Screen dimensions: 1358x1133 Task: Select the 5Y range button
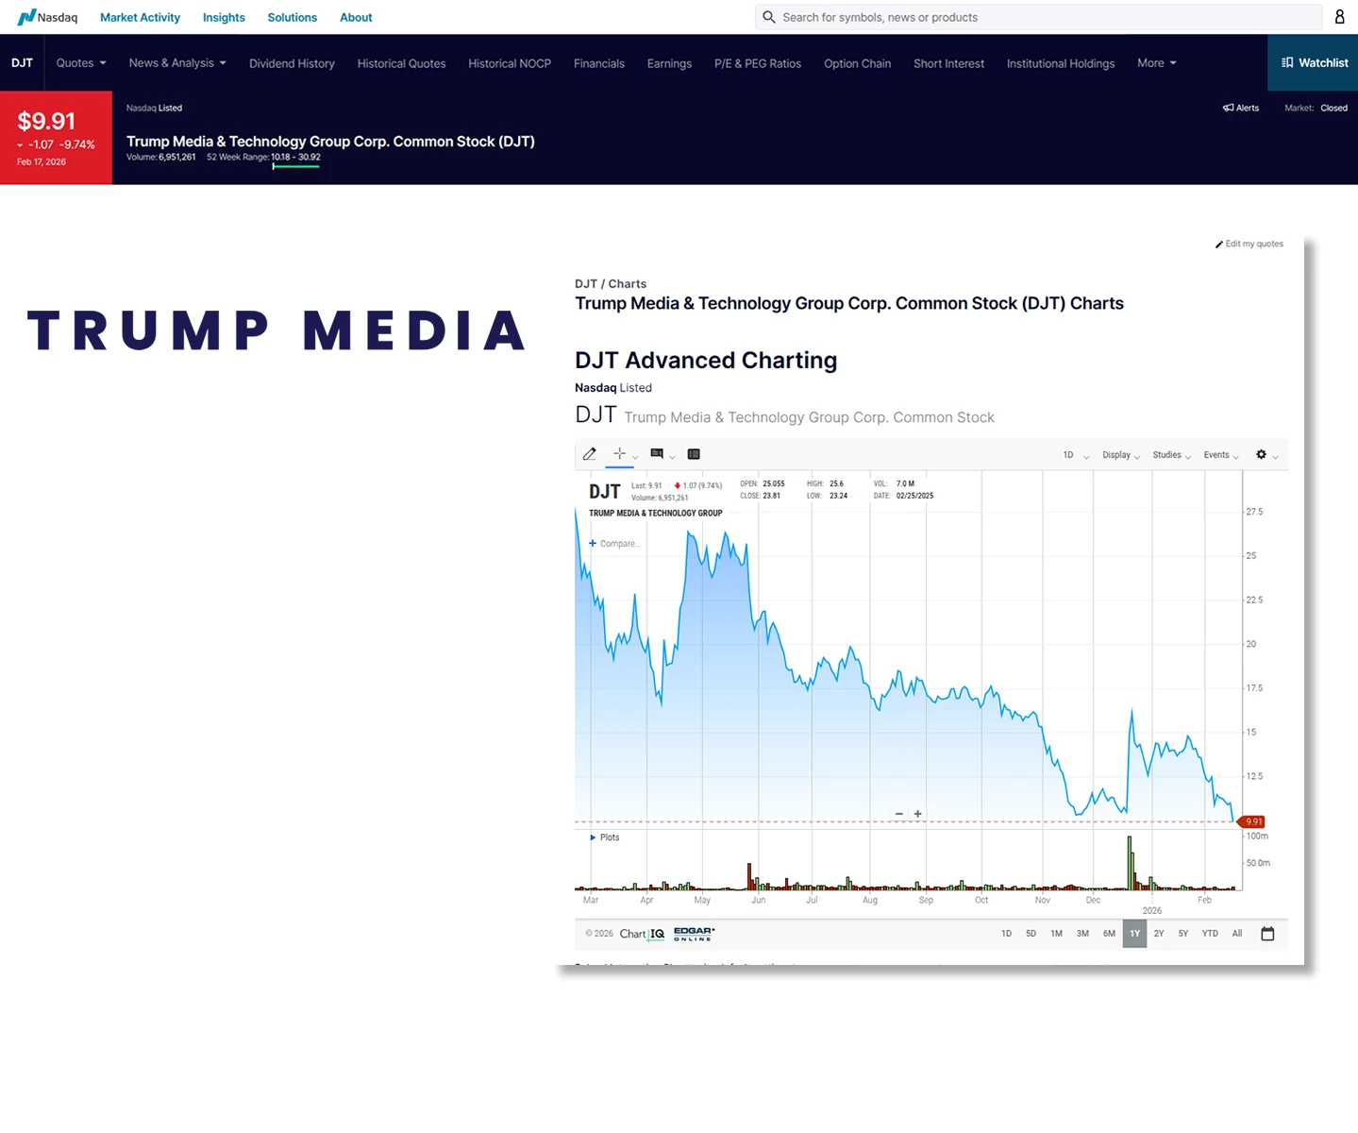point(1183,934)
